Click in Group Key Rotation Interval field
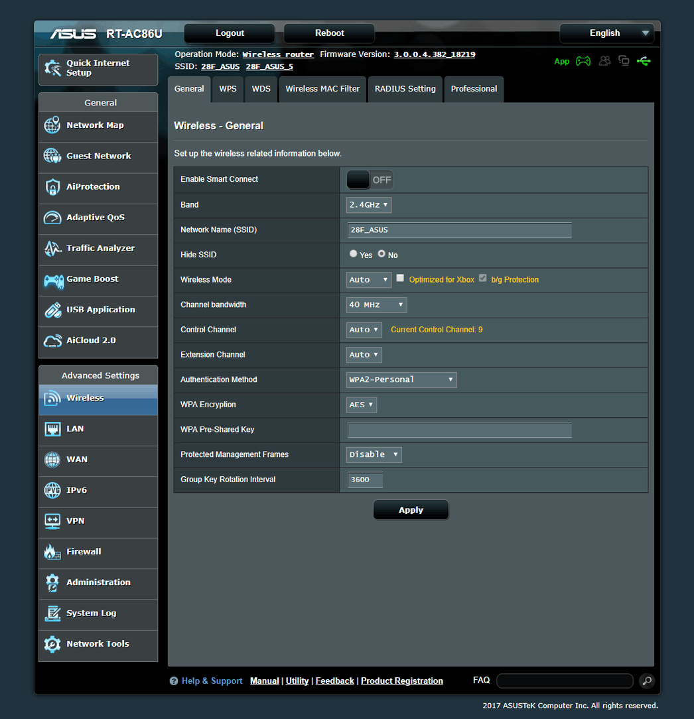Viewport: 694px width, 719px height. (x=365, y=480)
